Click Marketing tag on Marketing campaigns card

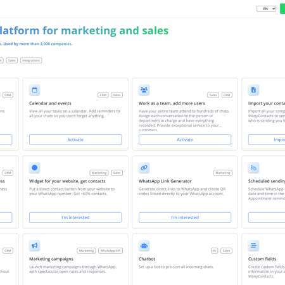(86, 251)
